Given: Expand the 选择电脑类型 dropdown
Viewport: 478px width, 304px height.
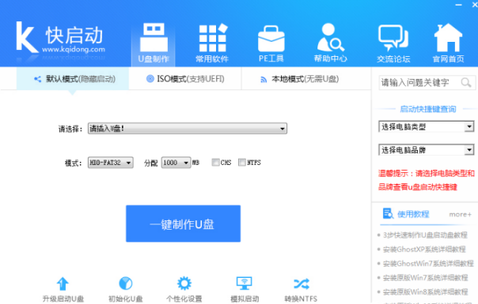Looking at the screenshot, I should tap(427, 126).
